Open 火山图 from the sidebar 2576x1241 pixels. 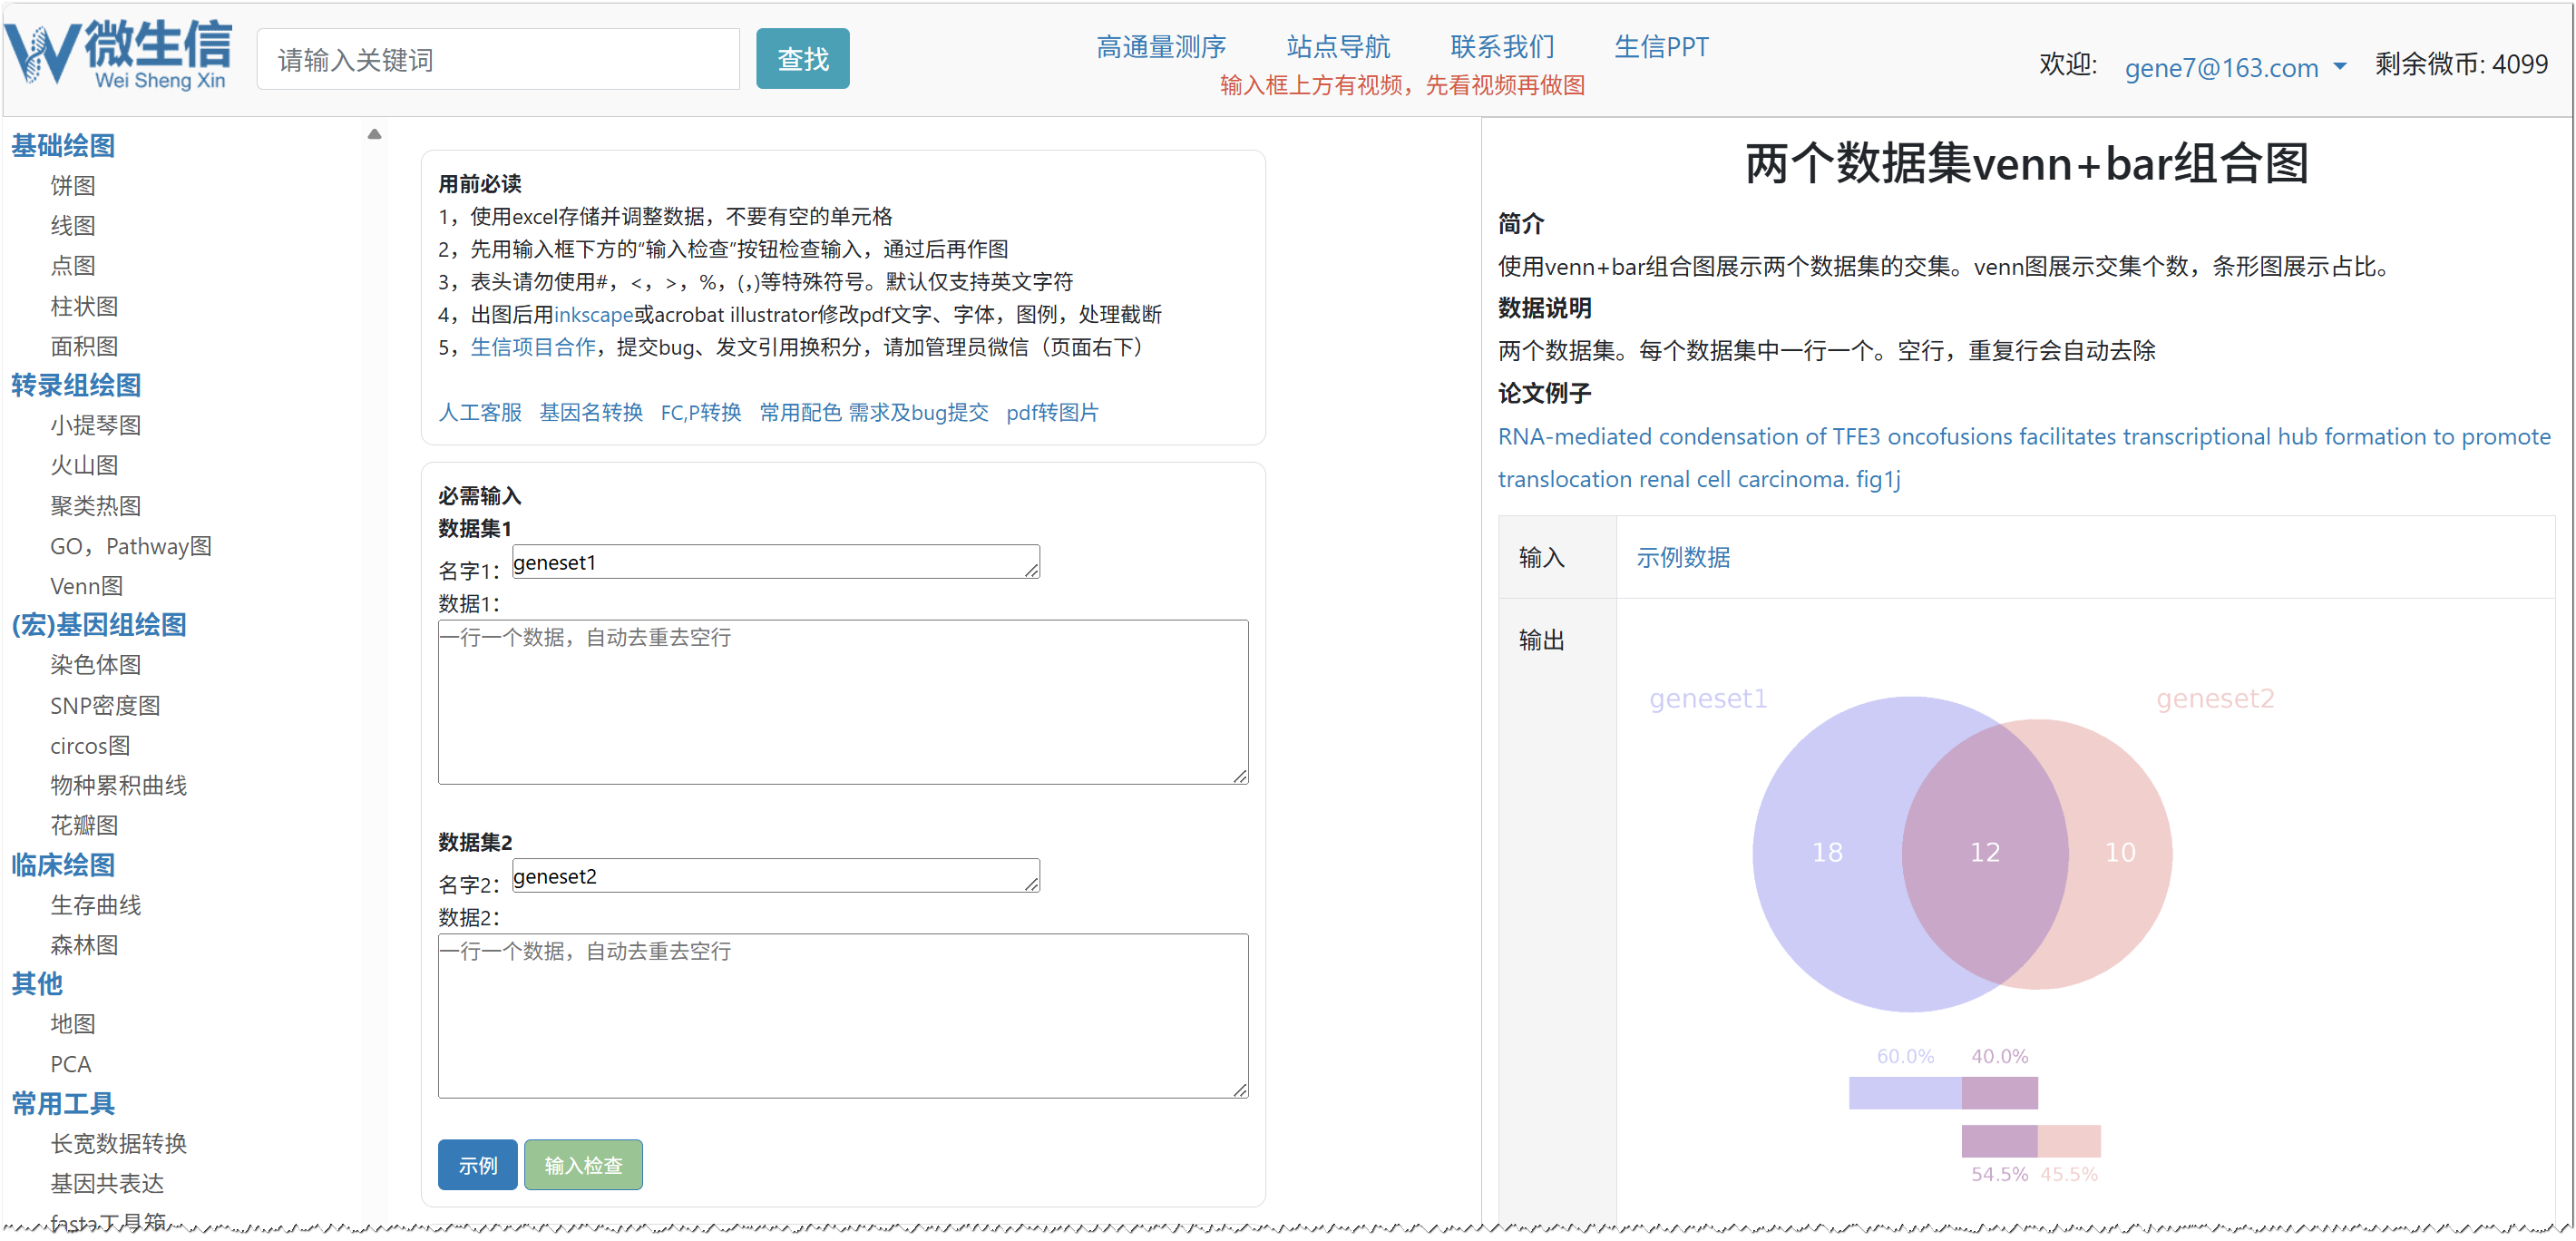pos(84,465)
